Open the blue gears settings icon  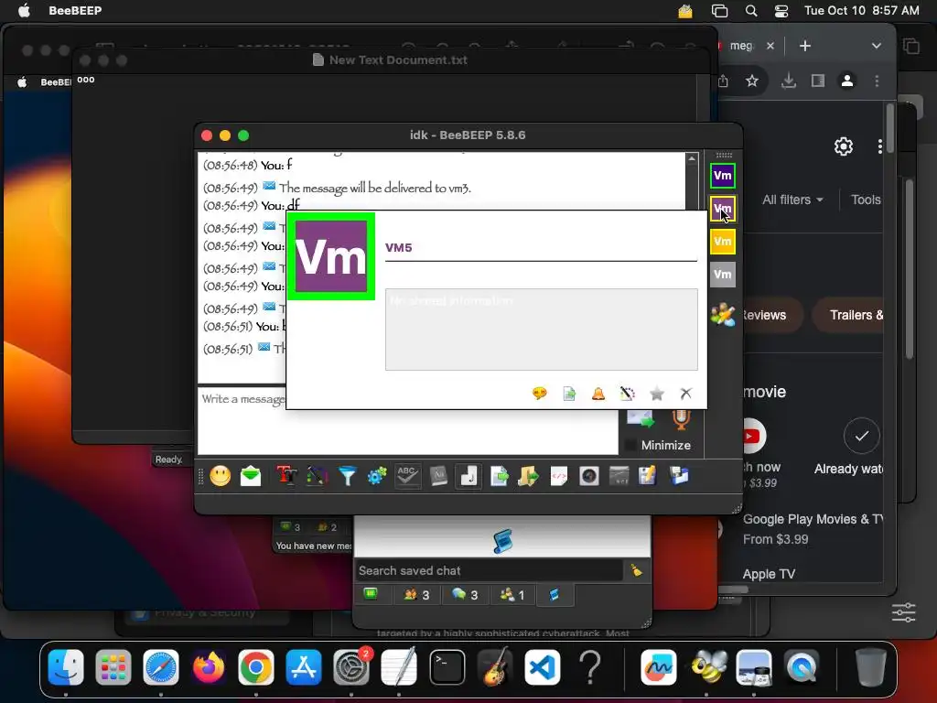pyautogui.click(x=377, y=476)
